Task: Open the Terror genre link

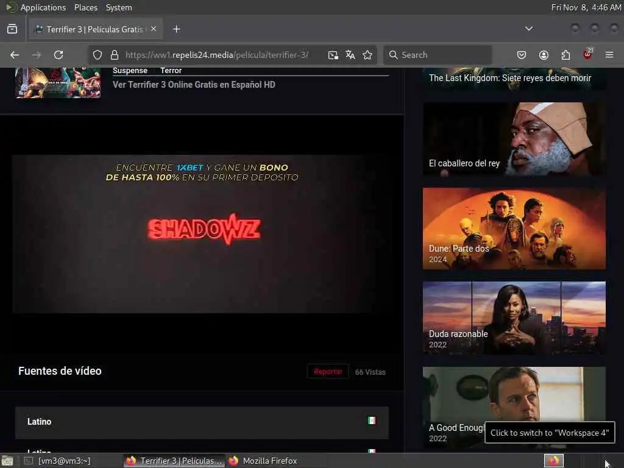Action: click(x=171, y=71)
